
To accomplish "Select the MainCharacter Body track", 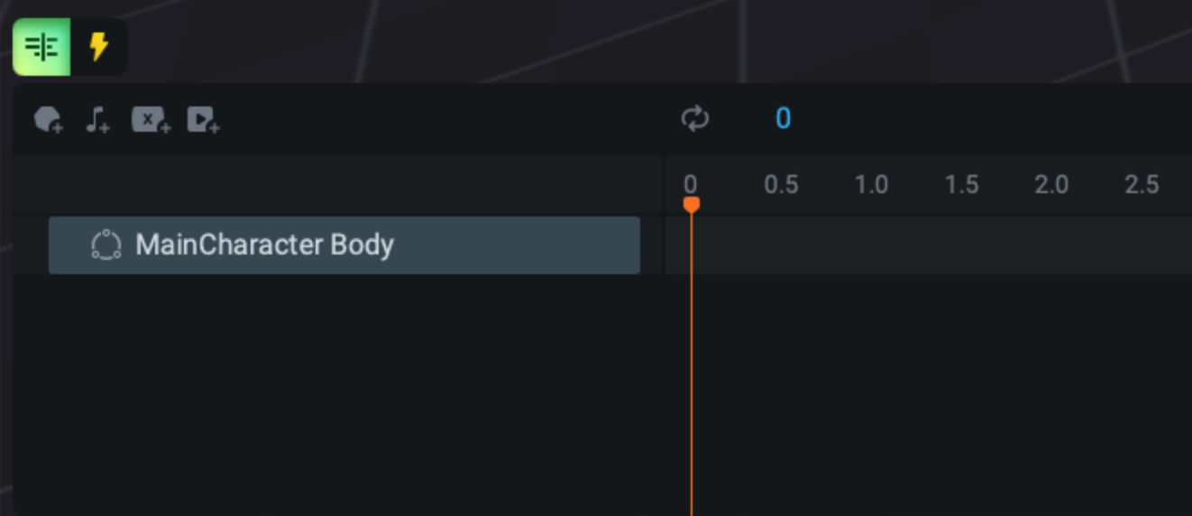I will (343, 244).
